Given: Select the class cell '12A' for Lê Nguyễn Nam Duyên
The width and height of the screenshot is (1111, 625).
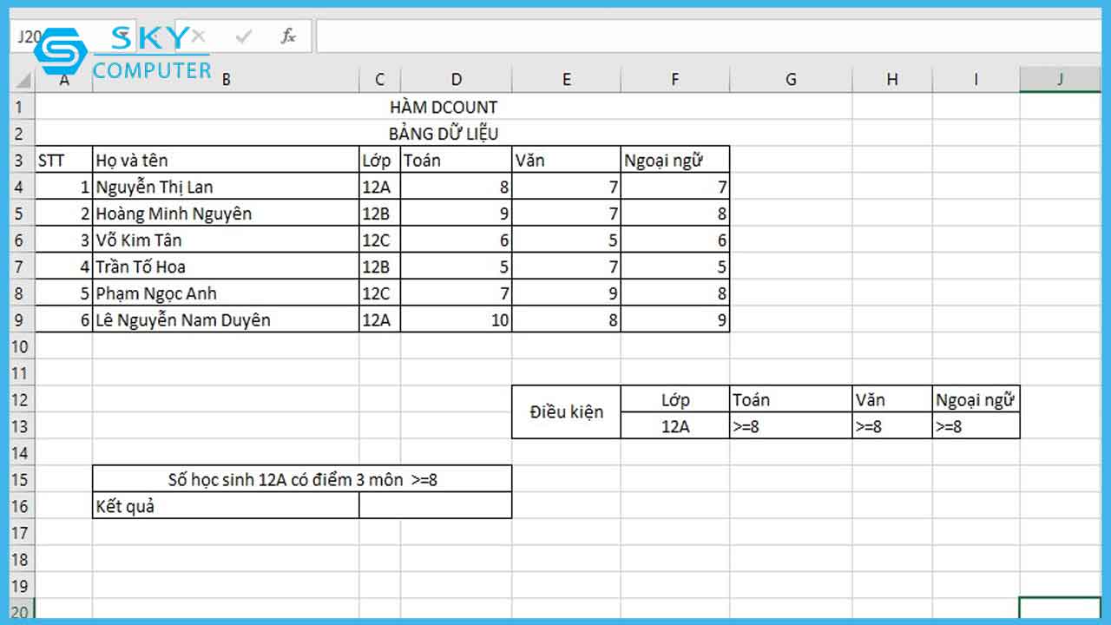Looking at the screenshot, I should [x=380, y=320].
